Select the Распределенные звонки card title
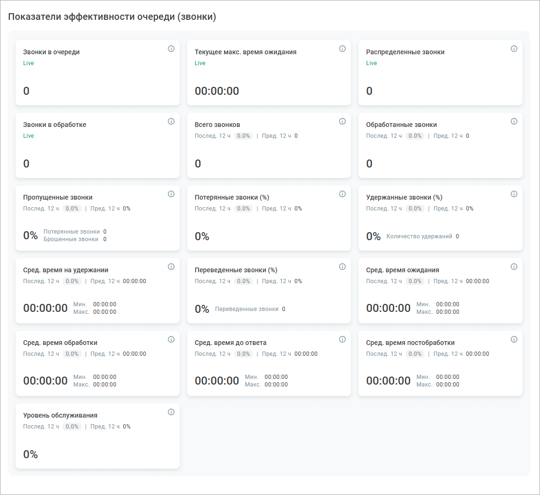The image size is (540, 495). point(405,52)
